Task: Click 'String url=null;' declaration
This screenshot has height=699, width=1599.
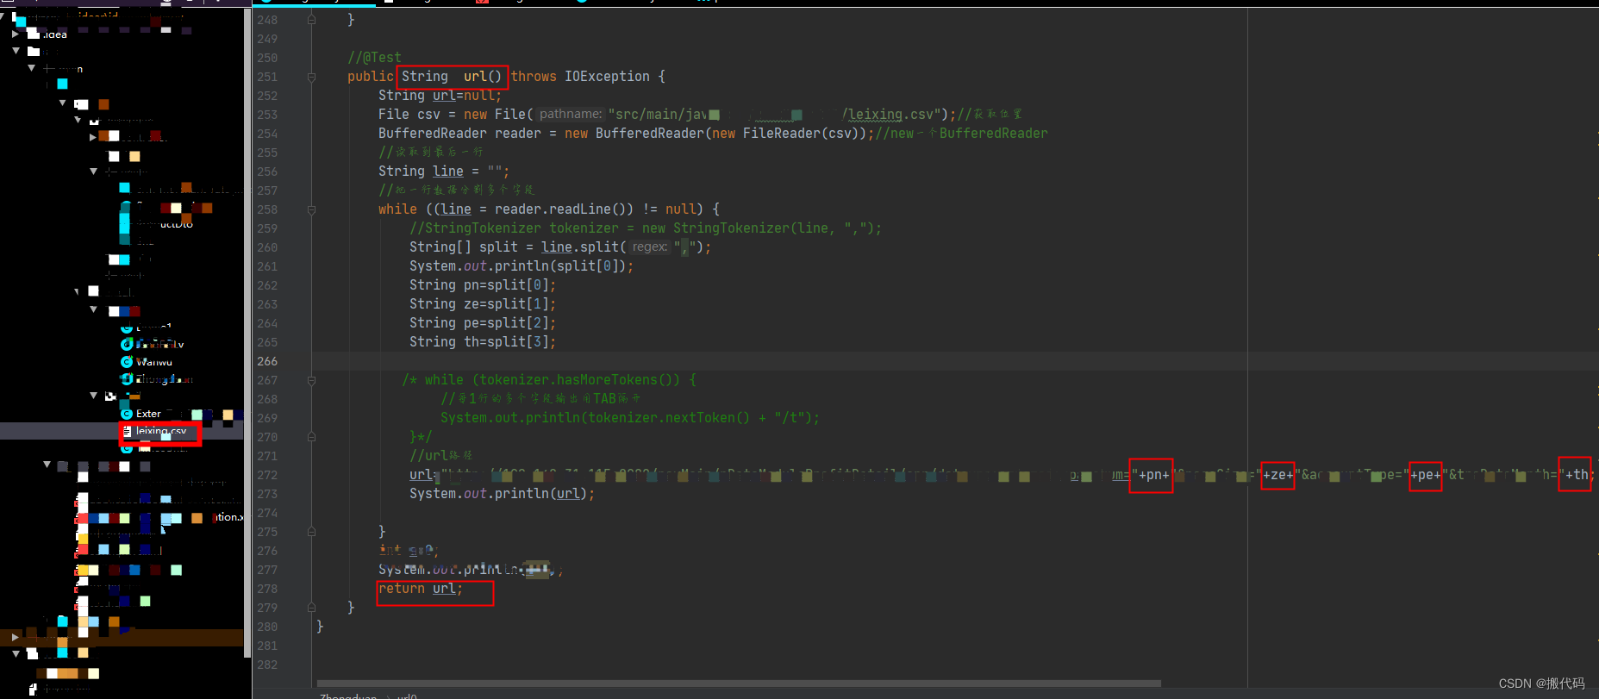Action: (440, 96)
